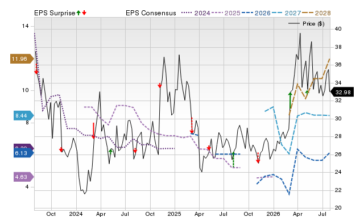Screen dimensions: 364x217
Task: Click the 2024 x-axis label
Action: coord(76,214)
